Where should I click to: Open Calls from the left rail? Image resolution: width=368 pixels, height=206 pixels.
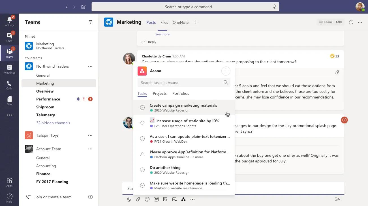9,85
